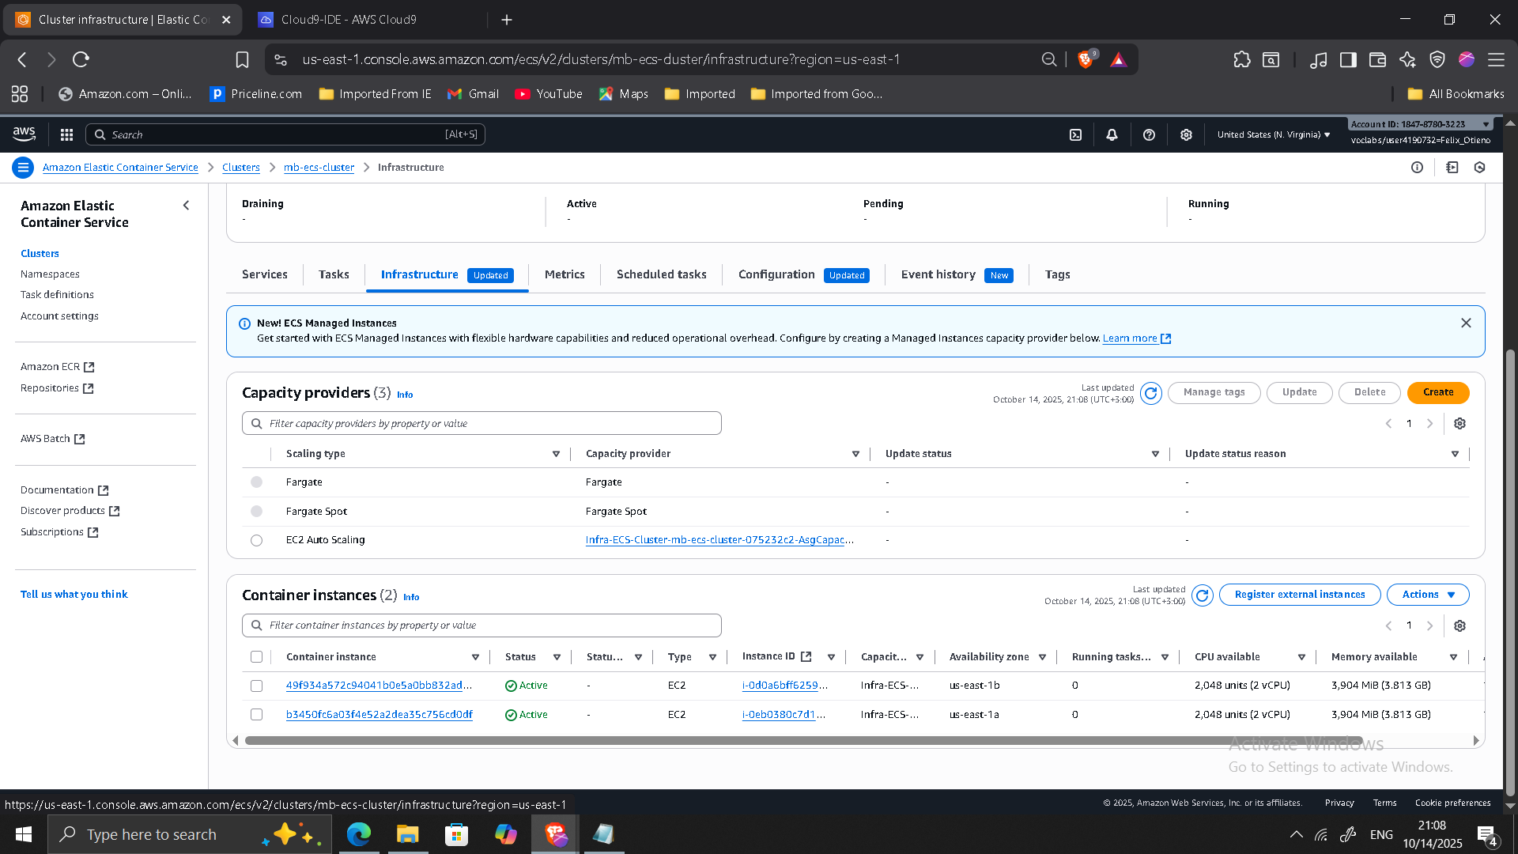The height and width of the screenshot is (854, 1518).
Task: Refresh the Capacity providers list
Action: pos(1151,393)
